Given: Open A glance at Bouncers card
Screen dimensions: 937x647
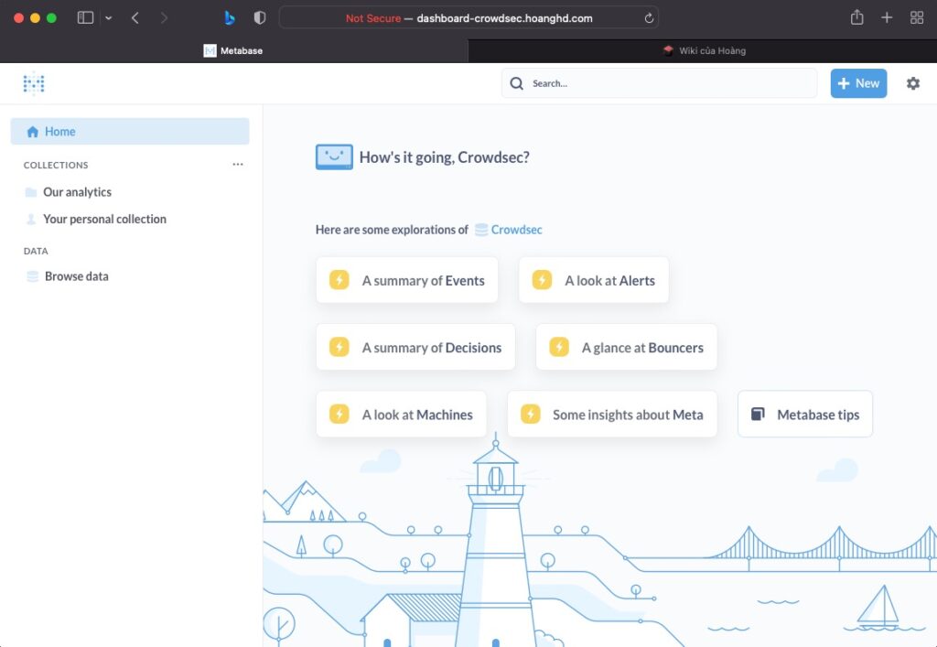Looking at the screenshot, I should click(x=626, y=347).
